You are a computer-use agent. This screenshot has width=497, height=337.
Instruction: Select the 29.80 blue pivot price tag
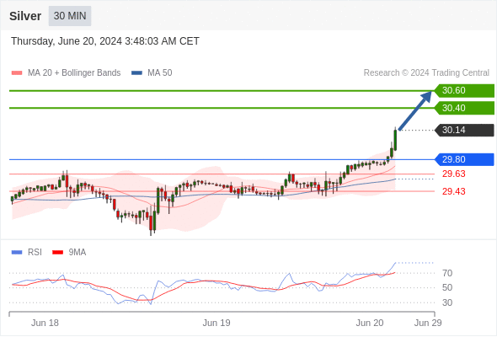point(464,159)
